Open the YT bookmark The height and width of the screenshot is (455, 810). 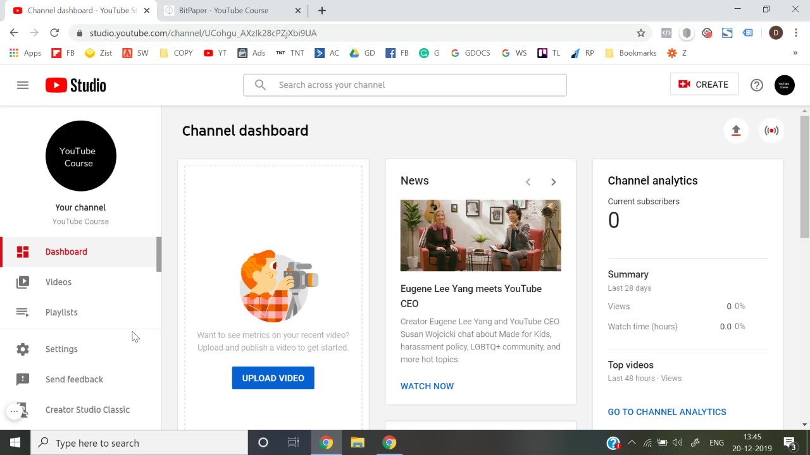(215, 53)
